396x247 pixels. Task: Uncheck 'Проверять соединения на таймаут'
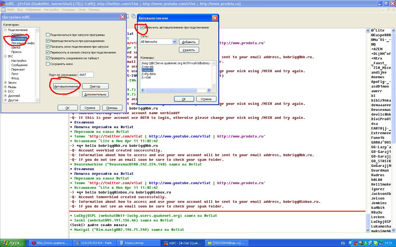point(48,58)
